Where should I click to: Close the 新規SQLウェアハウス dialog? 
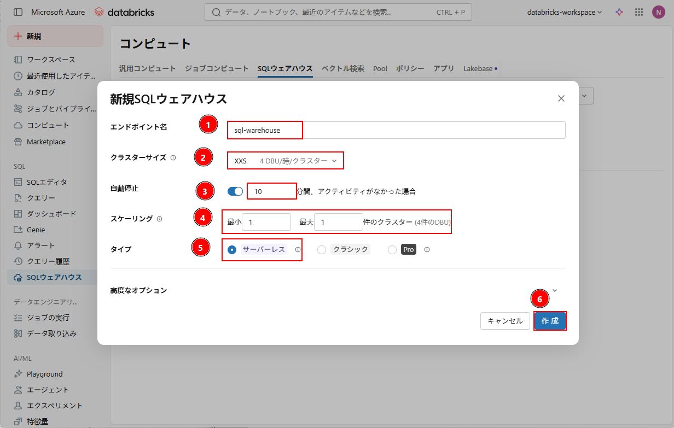(561, 98)
